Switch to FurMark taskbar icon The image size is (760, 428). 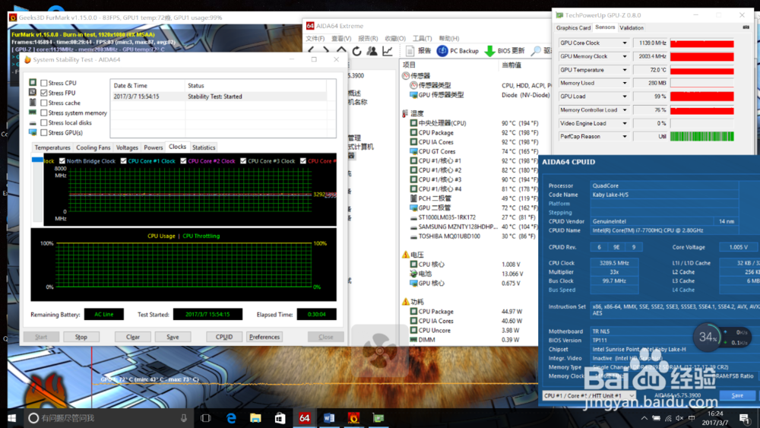coord(354,418)
